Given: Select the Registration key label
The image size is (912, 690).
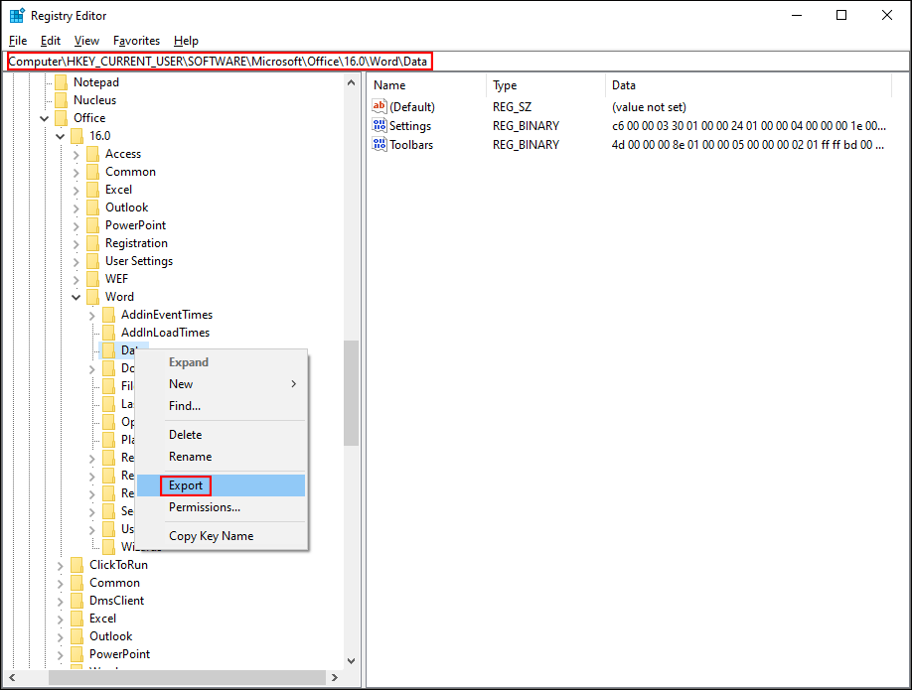Looking at the screenshot, I should click(136, 243).
